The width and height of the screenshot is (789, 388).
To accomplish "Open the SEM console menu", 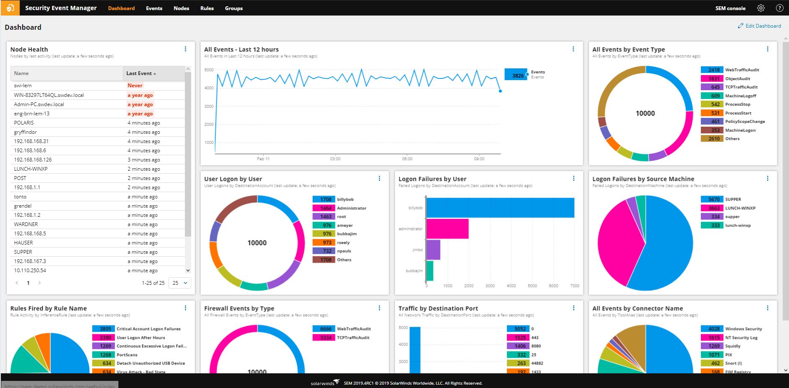I will [730, 8].
